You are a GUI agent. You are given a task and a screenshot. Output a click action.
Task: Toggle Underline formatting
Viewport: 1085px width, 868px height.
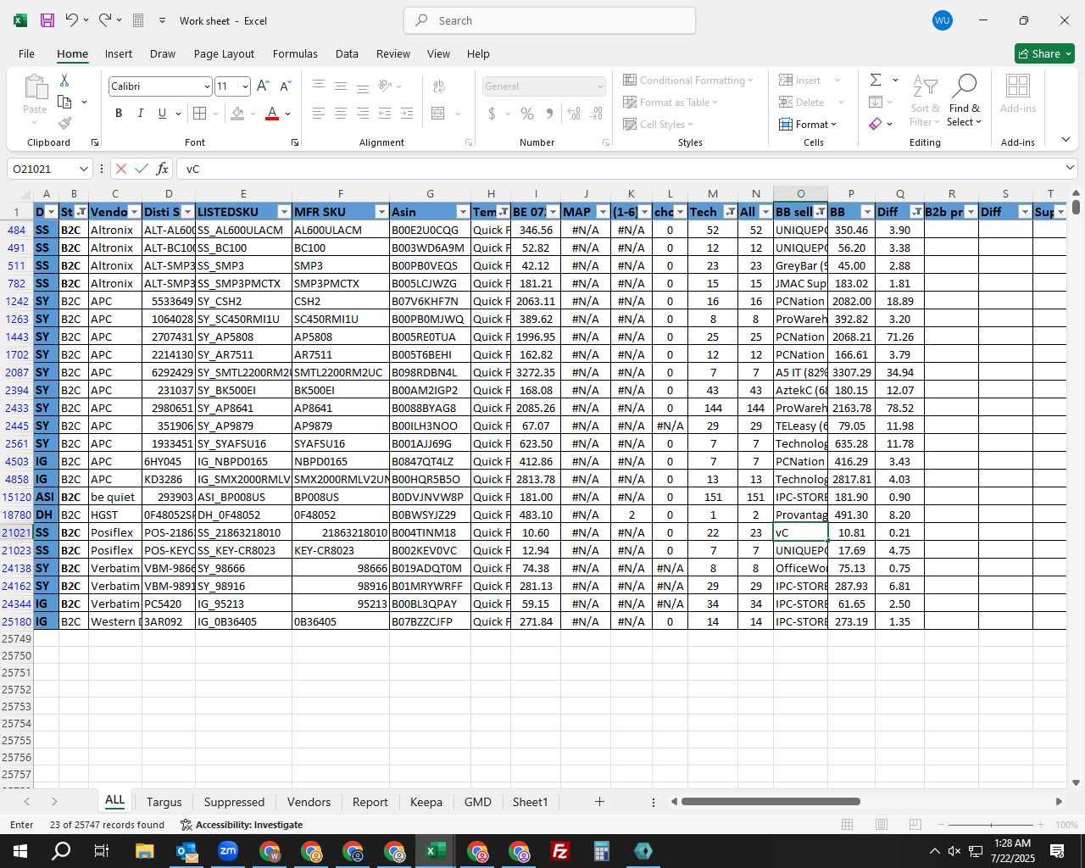point(162,113)
